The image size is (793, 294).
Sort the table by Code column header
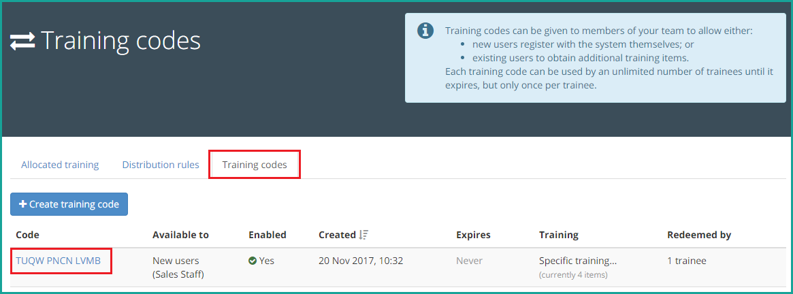(x=27, y=235)
